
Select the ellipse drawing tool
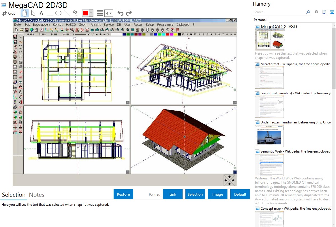[58, 13]
